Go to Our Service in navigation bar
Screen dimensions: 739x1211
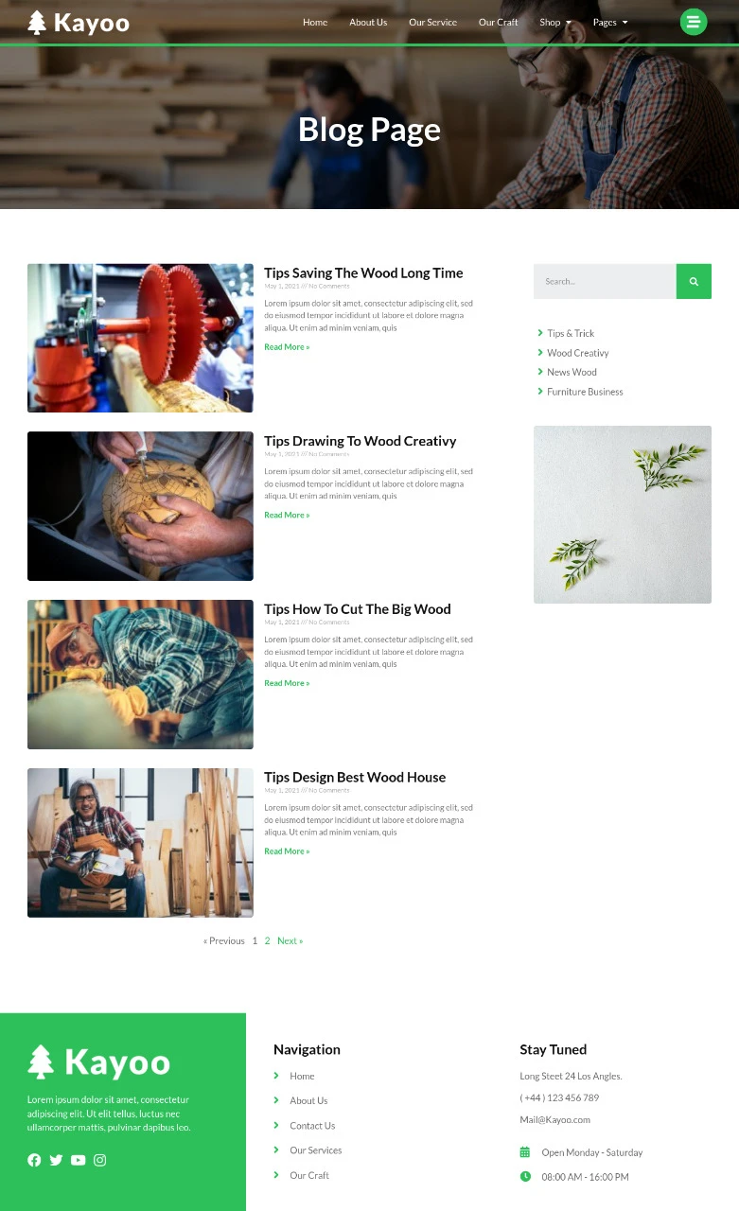tap(432, 23)
